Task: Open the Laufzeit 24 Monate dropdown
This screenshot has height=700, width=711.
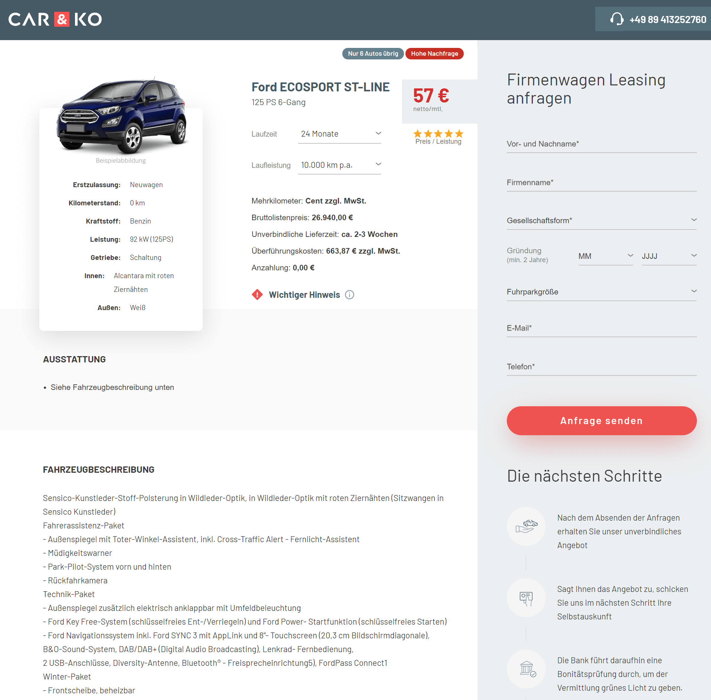Action: 339,134
